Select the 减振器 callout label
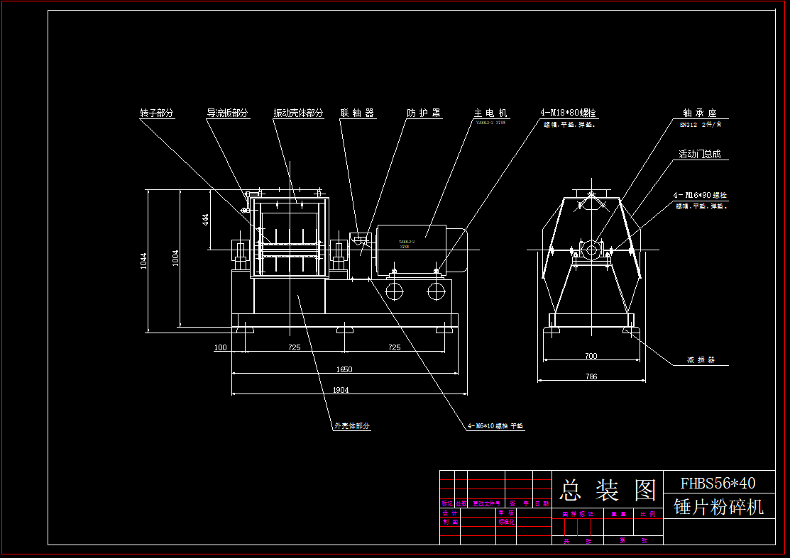Viewport: 790px width, 558px height. (x=701, y=360)
